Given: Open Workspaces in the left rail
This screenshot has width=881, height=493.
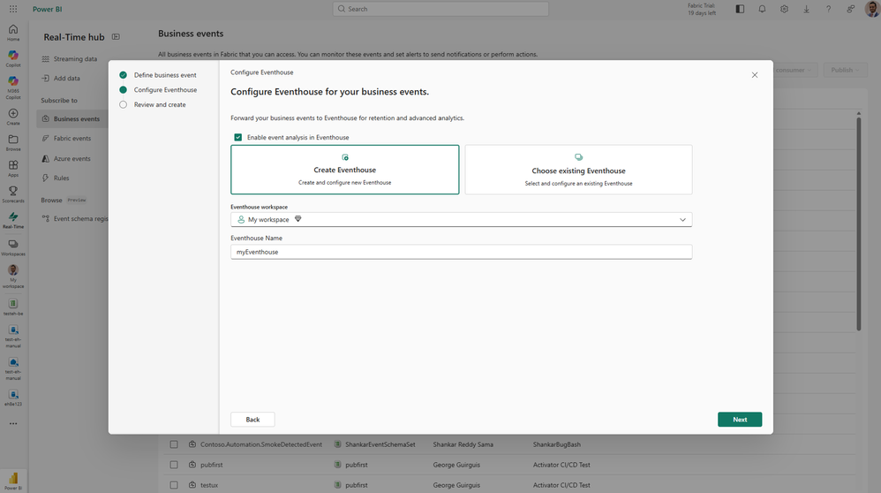Looking at the screenshot, I should pyautogui.click(x=13, y=247).
